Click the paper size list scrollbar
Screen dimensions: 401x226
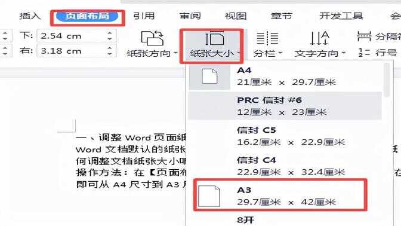pos(387,80)
